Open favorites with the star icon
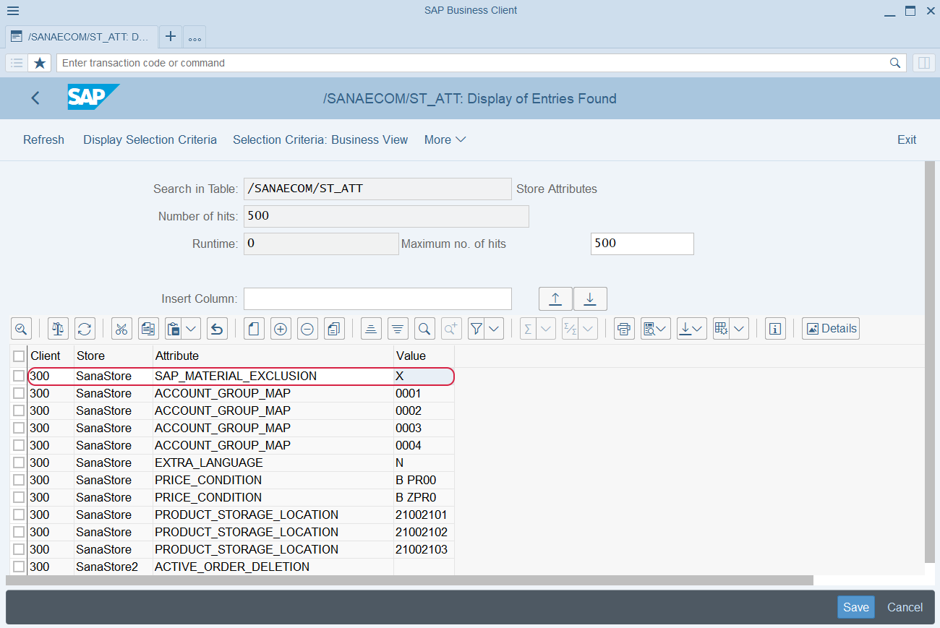Viewport: 940px width, 628px height. tap(40, 63)
